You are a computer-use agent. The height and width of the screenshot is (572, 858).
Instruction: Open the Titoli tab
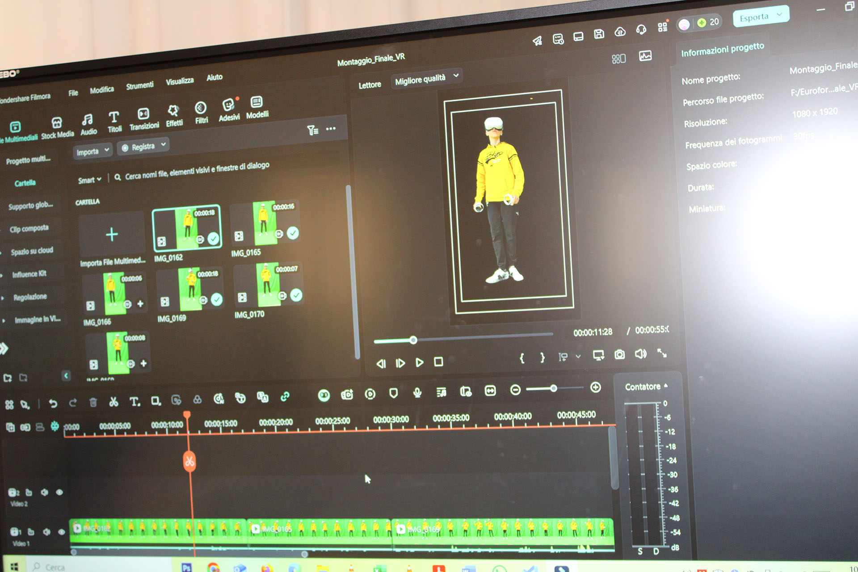coord(114,122)
